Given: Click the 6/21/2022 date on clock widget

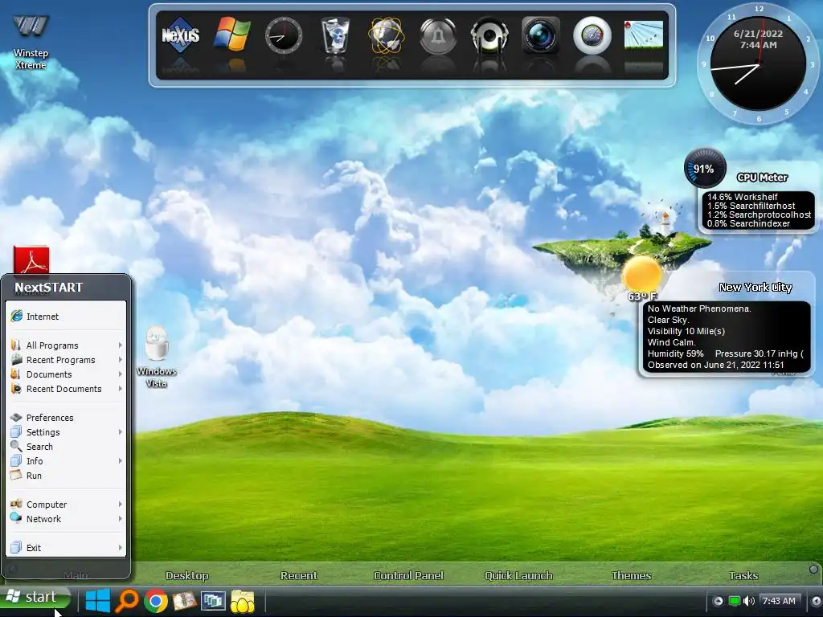Looking at the screenshot, I should [x=758, y=34].
